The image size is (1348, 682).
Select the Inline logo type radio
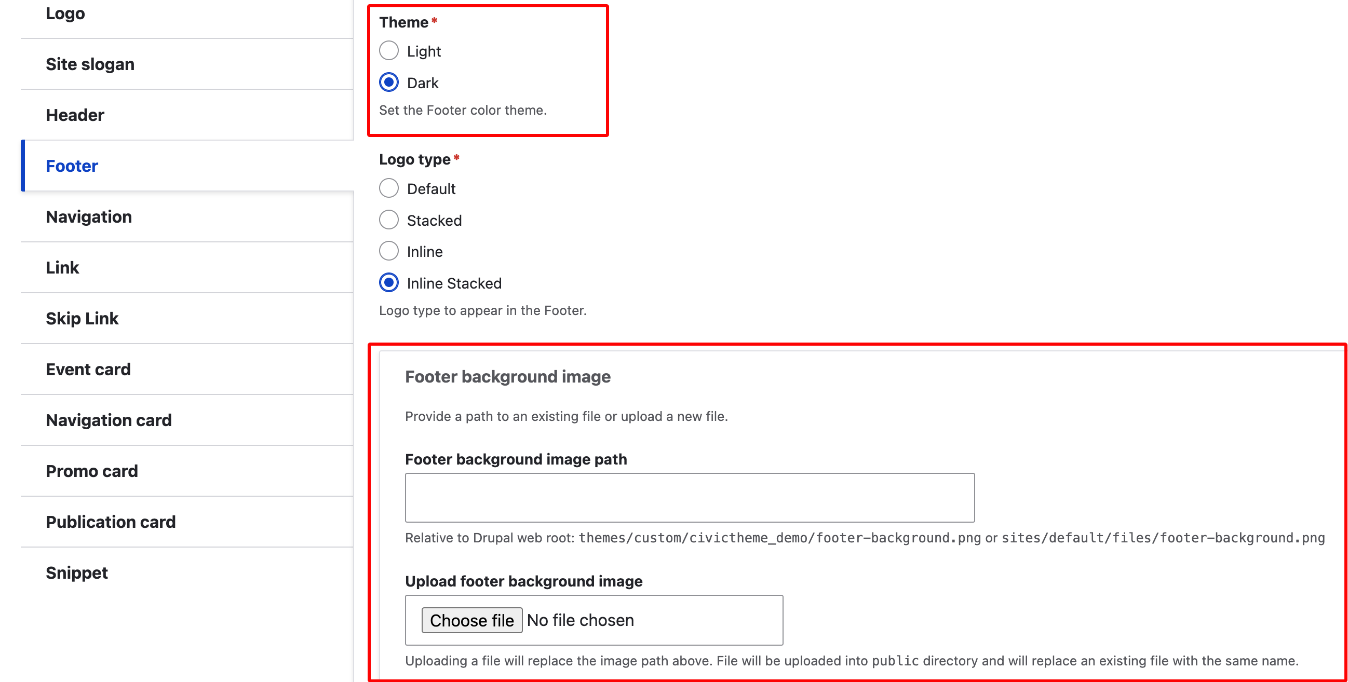tap(389, 252)
